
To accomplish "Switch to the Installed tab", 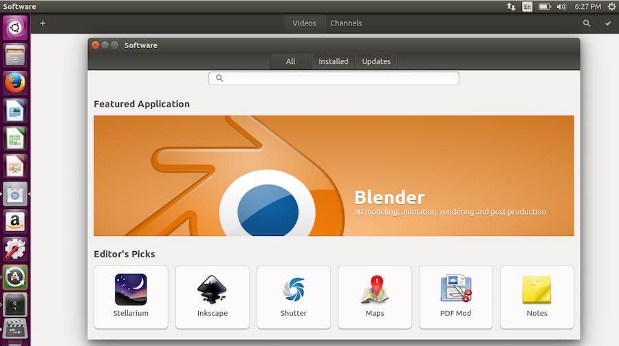I will 333,61.
